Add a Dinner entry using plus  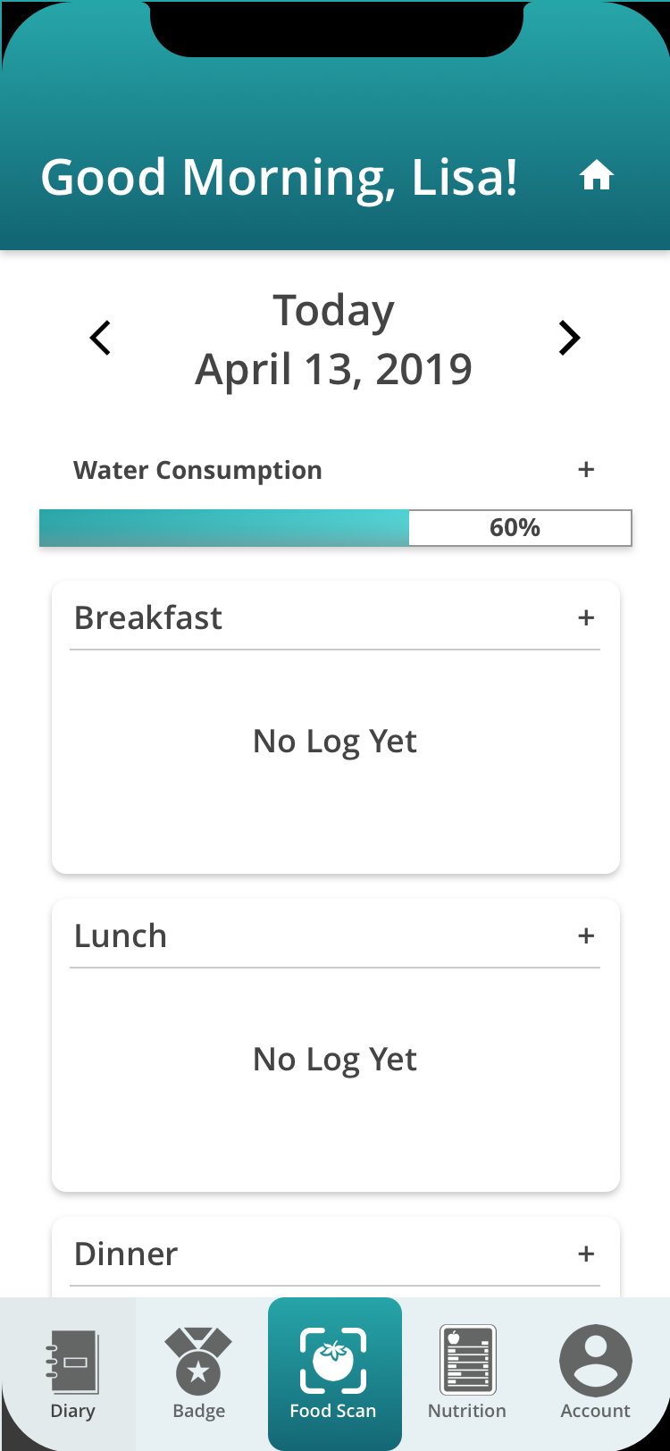[586, 1254]
